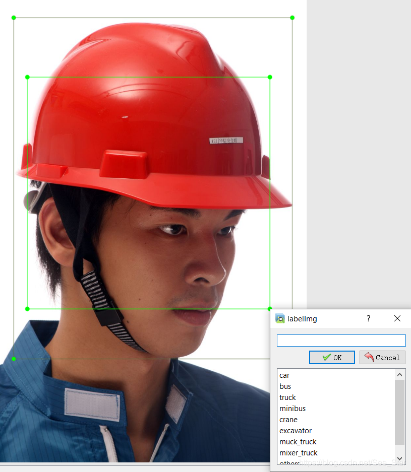Confirm the label with OK button

[x=332, y=357]
